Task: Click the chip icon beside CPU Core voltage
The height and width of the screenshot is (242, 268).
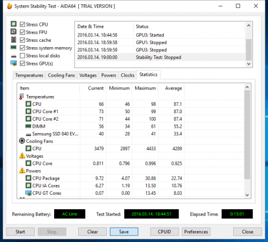Action: click(28, 163)
